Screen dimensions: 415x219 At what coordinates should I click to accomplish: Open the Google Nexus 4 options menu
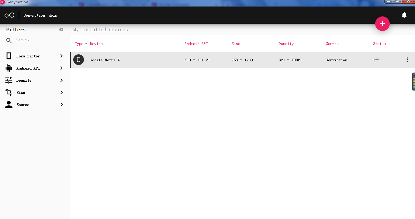click(x=407, y=60)
